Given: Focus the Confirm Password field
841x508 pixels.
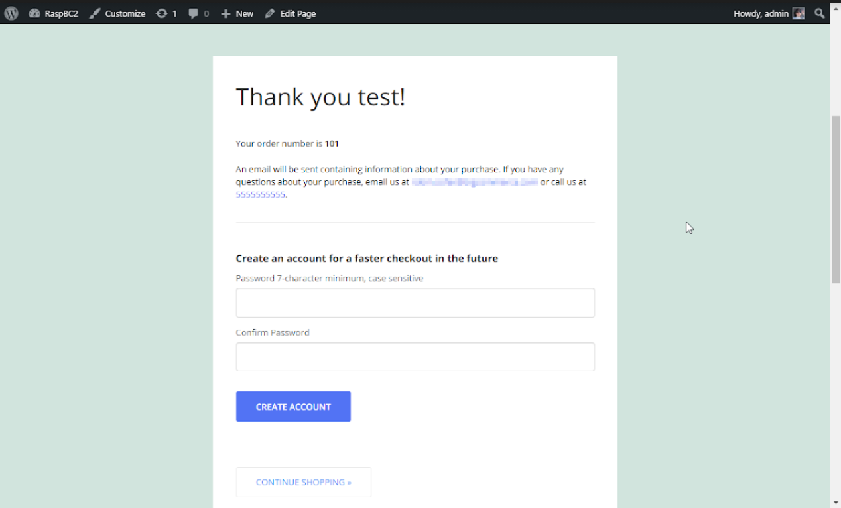Looking at the screenshot, I should pos(415,357).
